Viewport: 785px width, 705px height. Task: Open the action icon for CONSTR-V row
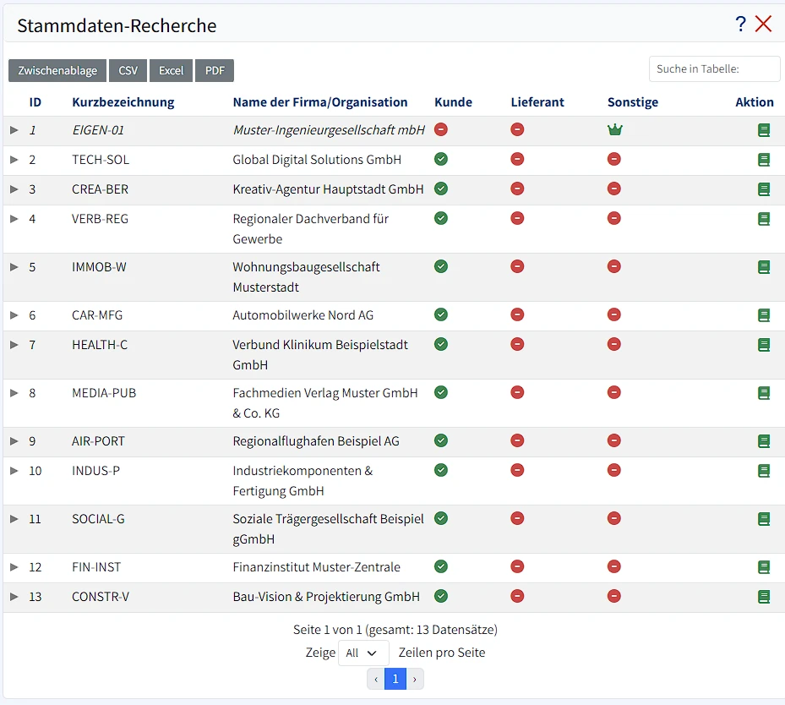764,596
